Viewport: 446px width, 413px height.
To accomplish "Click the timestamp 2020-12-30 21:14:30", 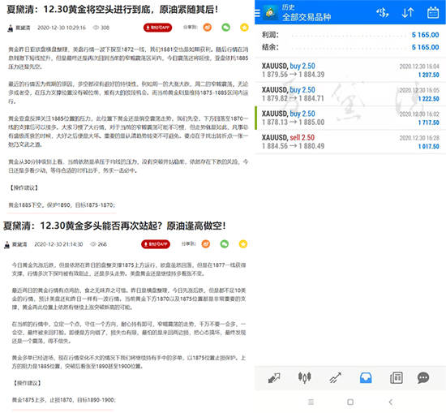I will [58, 244].
